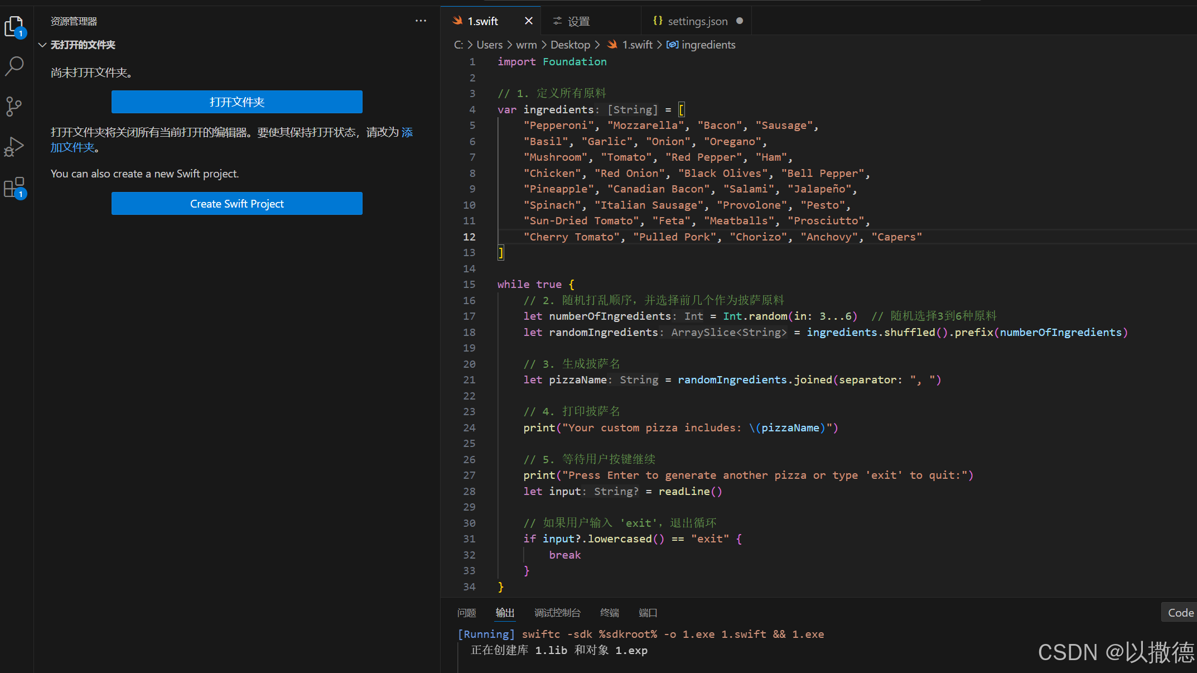The width and height of the screenshot is (1197, 673).
Task: Open the 终端 terminal panel tab
Action: [x=609, y=613]
